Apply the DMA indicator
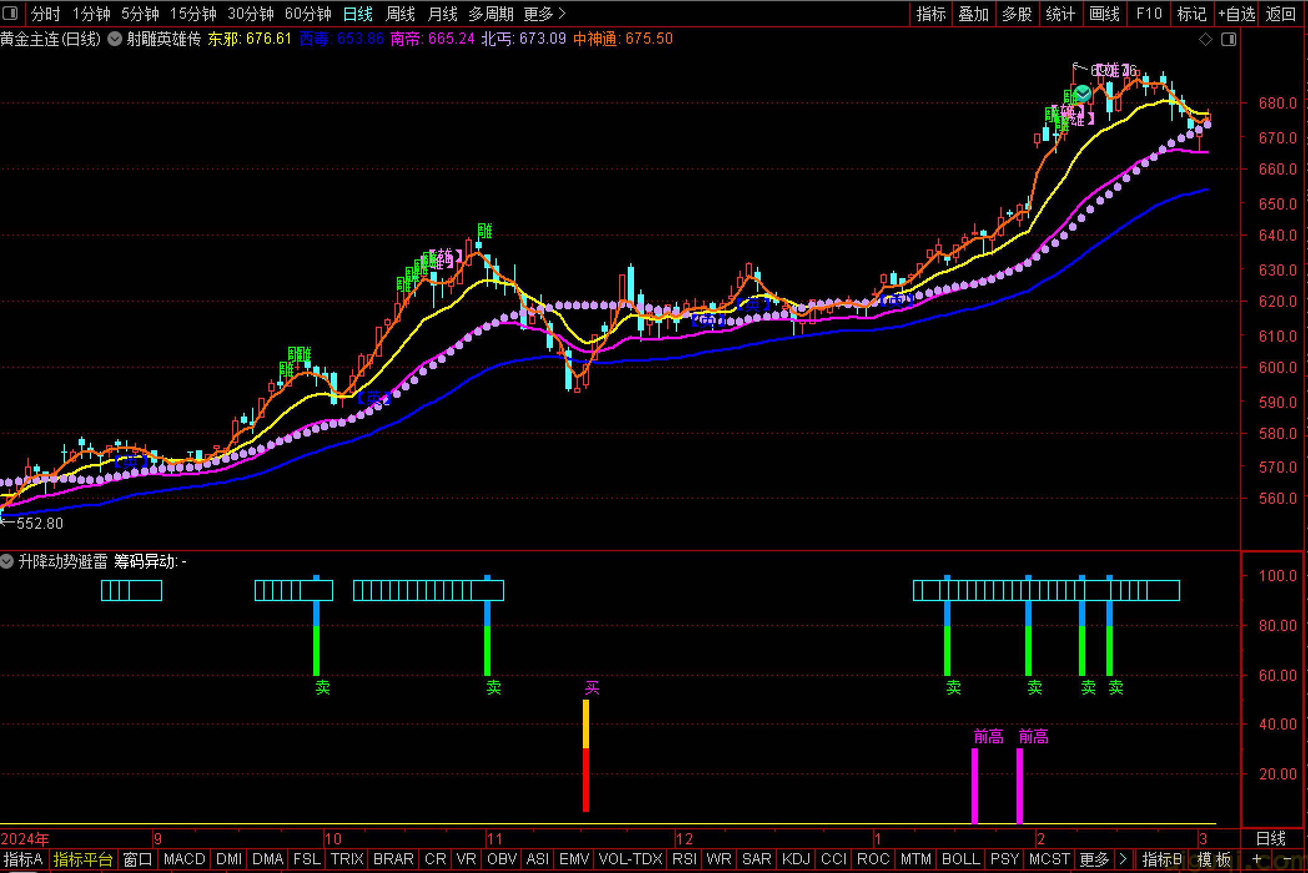1308x873 pixels. pos(268,859)
